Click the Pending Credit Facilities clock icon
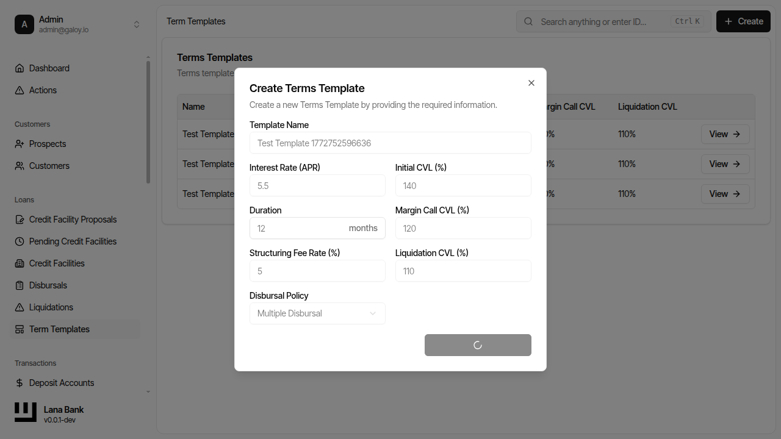 point(19,241)
